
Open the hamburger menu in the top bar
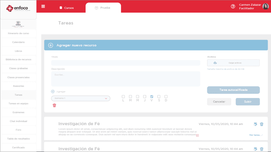point(43,6)
